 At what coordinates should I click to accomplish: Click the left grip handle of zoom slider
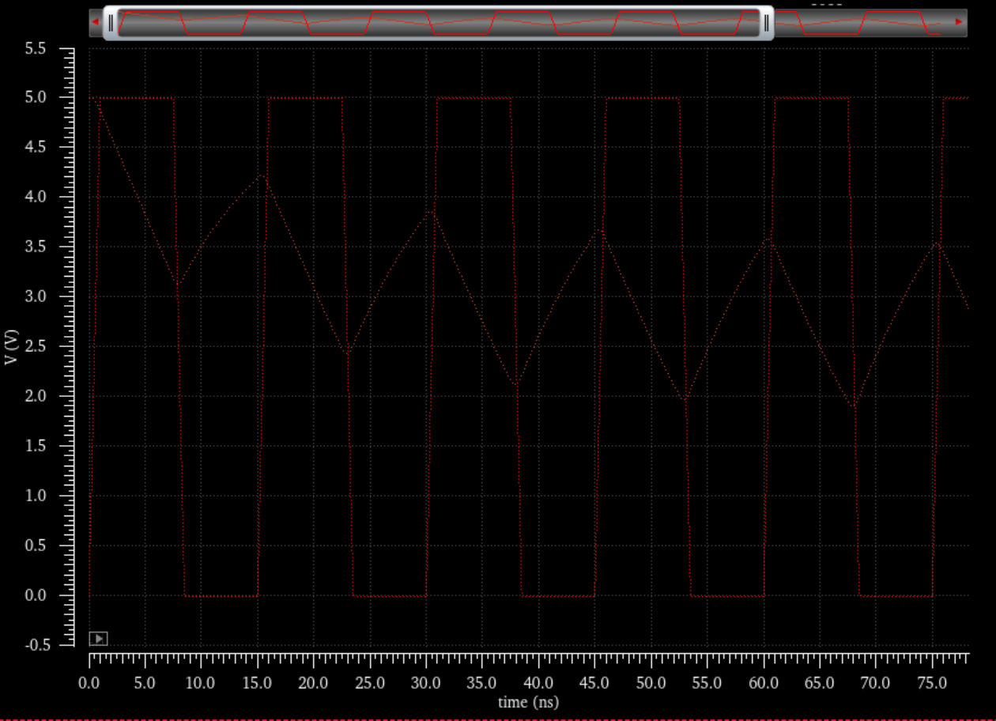(111, 23)
